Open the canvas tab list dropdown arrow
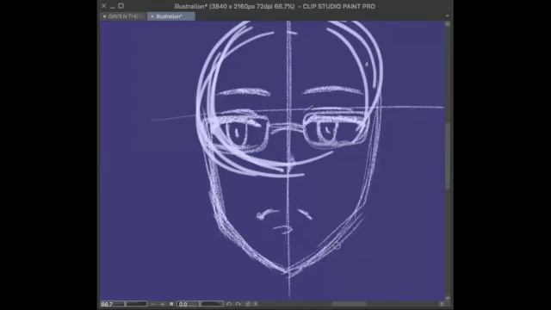 pyautogui.click(x=447, y=15)
